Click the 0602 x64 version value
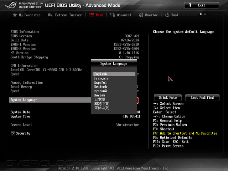The height and width of the screenshot is (171, 228). pos(131,36)
